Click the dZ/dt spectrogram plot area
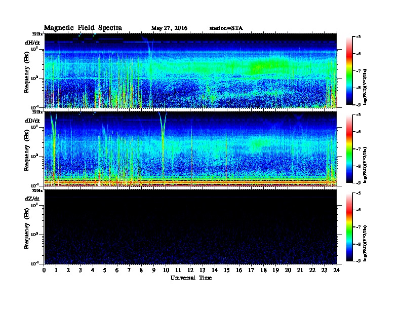The image size is (401, 310). 190,227
